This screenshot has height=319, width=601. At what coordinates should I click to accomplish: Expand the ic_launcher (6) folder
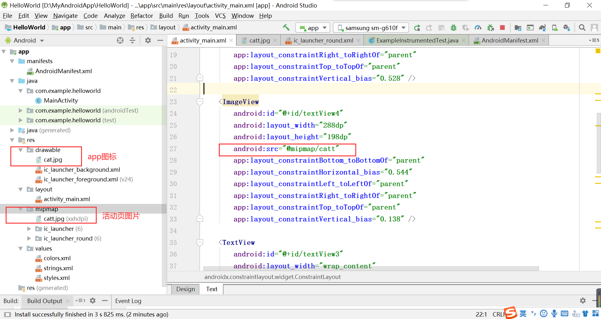click(29, 229)
